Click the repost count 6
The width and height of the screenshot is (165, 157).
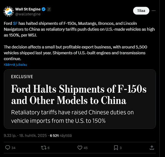click(48, 148)
